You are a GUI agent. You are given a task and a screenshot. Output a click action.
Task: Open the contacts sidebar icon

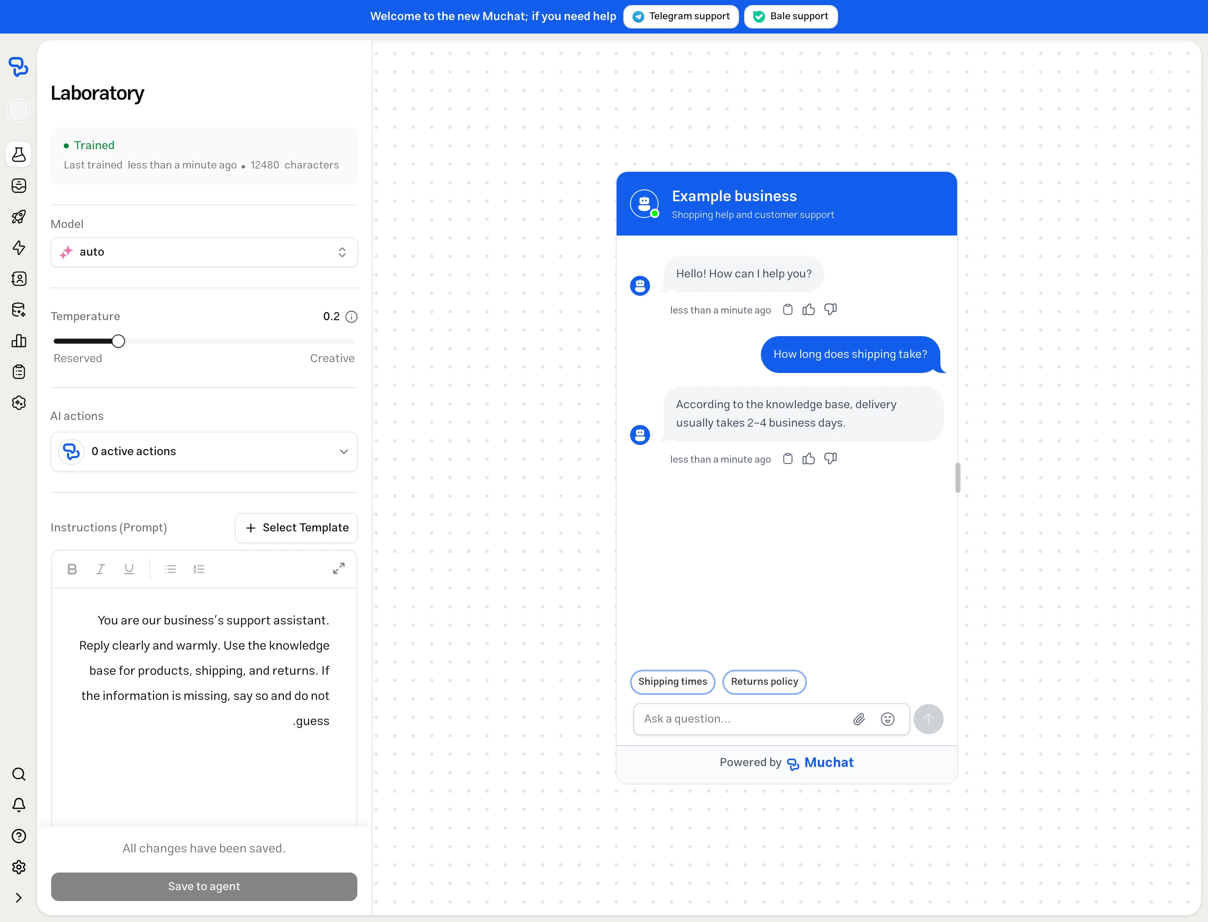[19, 279]
